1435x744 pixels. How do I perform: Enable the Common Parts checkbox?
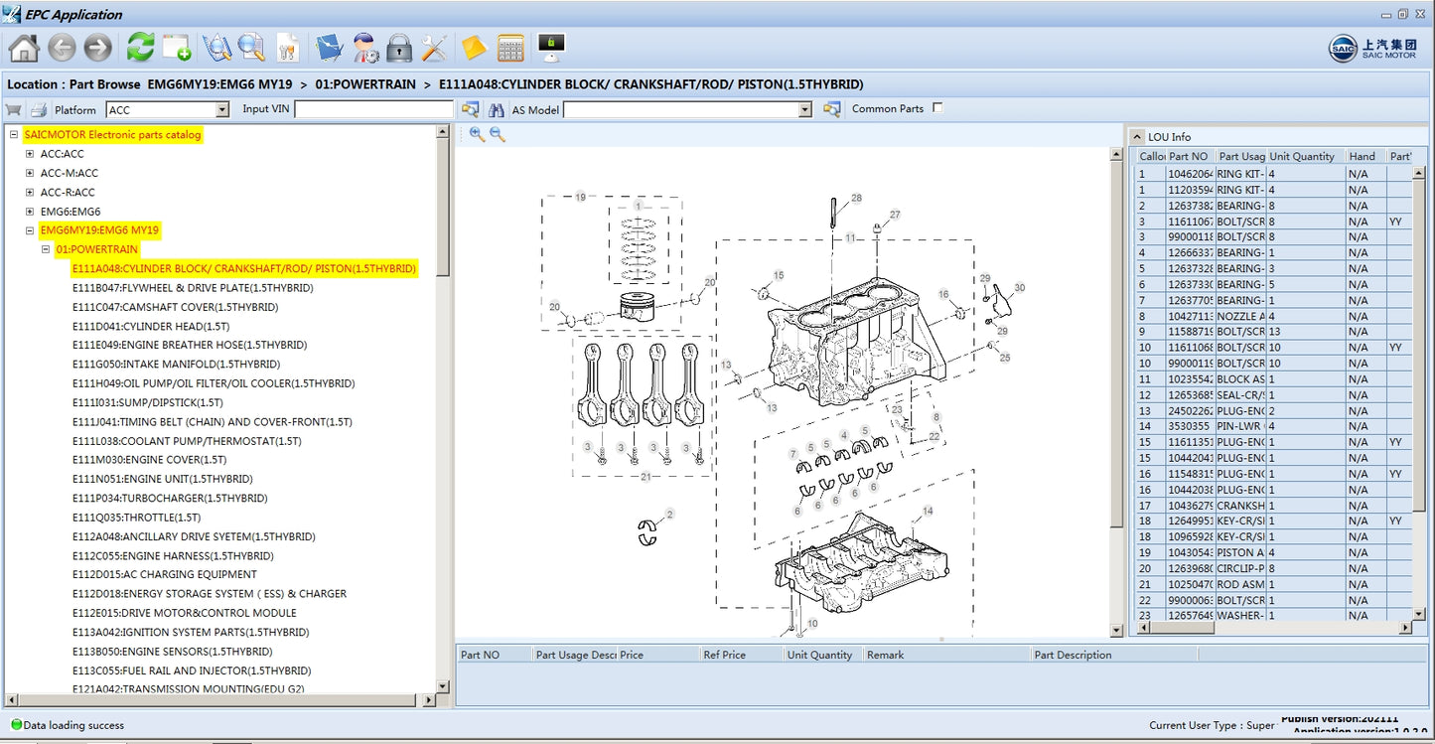937,108
